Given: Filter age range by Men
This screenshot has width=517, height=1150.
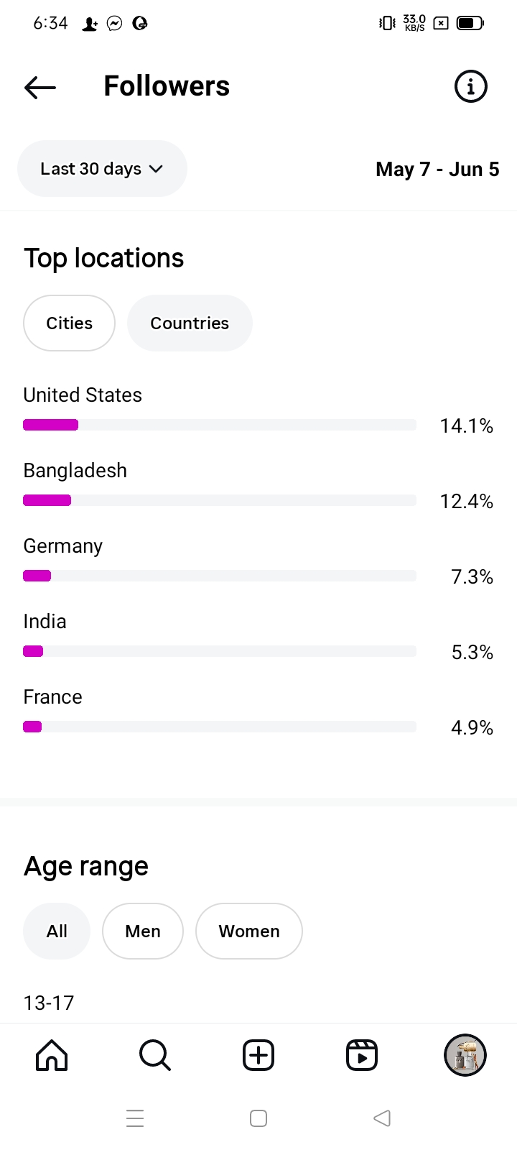Looking at the screenshot, I should click(143, 931).
